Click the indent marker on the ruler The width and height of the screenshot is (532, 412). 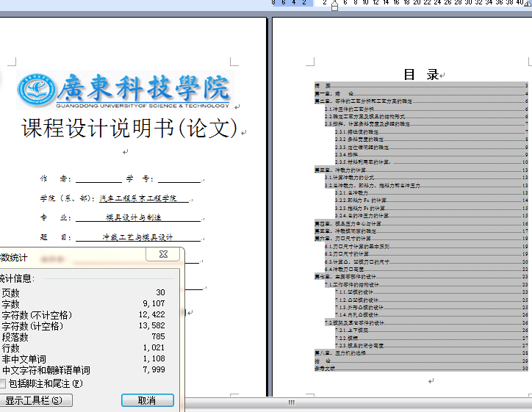334,5
